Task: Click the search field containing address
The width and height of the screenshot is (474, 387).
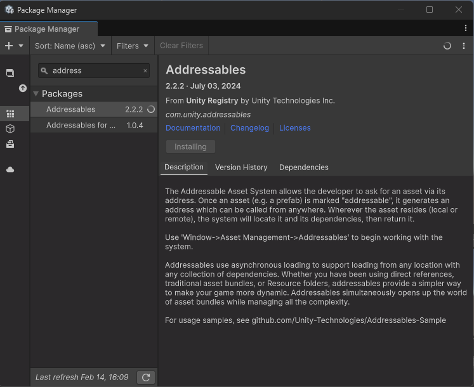Action: (94, 70)
